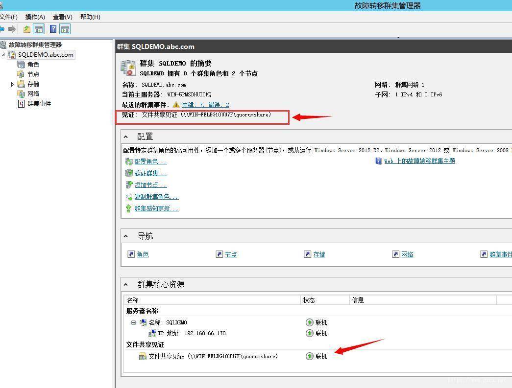Click the 验证群集 icon
The width and height of the screenshot is (512, 388).
pyautogui.click(x=129, y=173)
